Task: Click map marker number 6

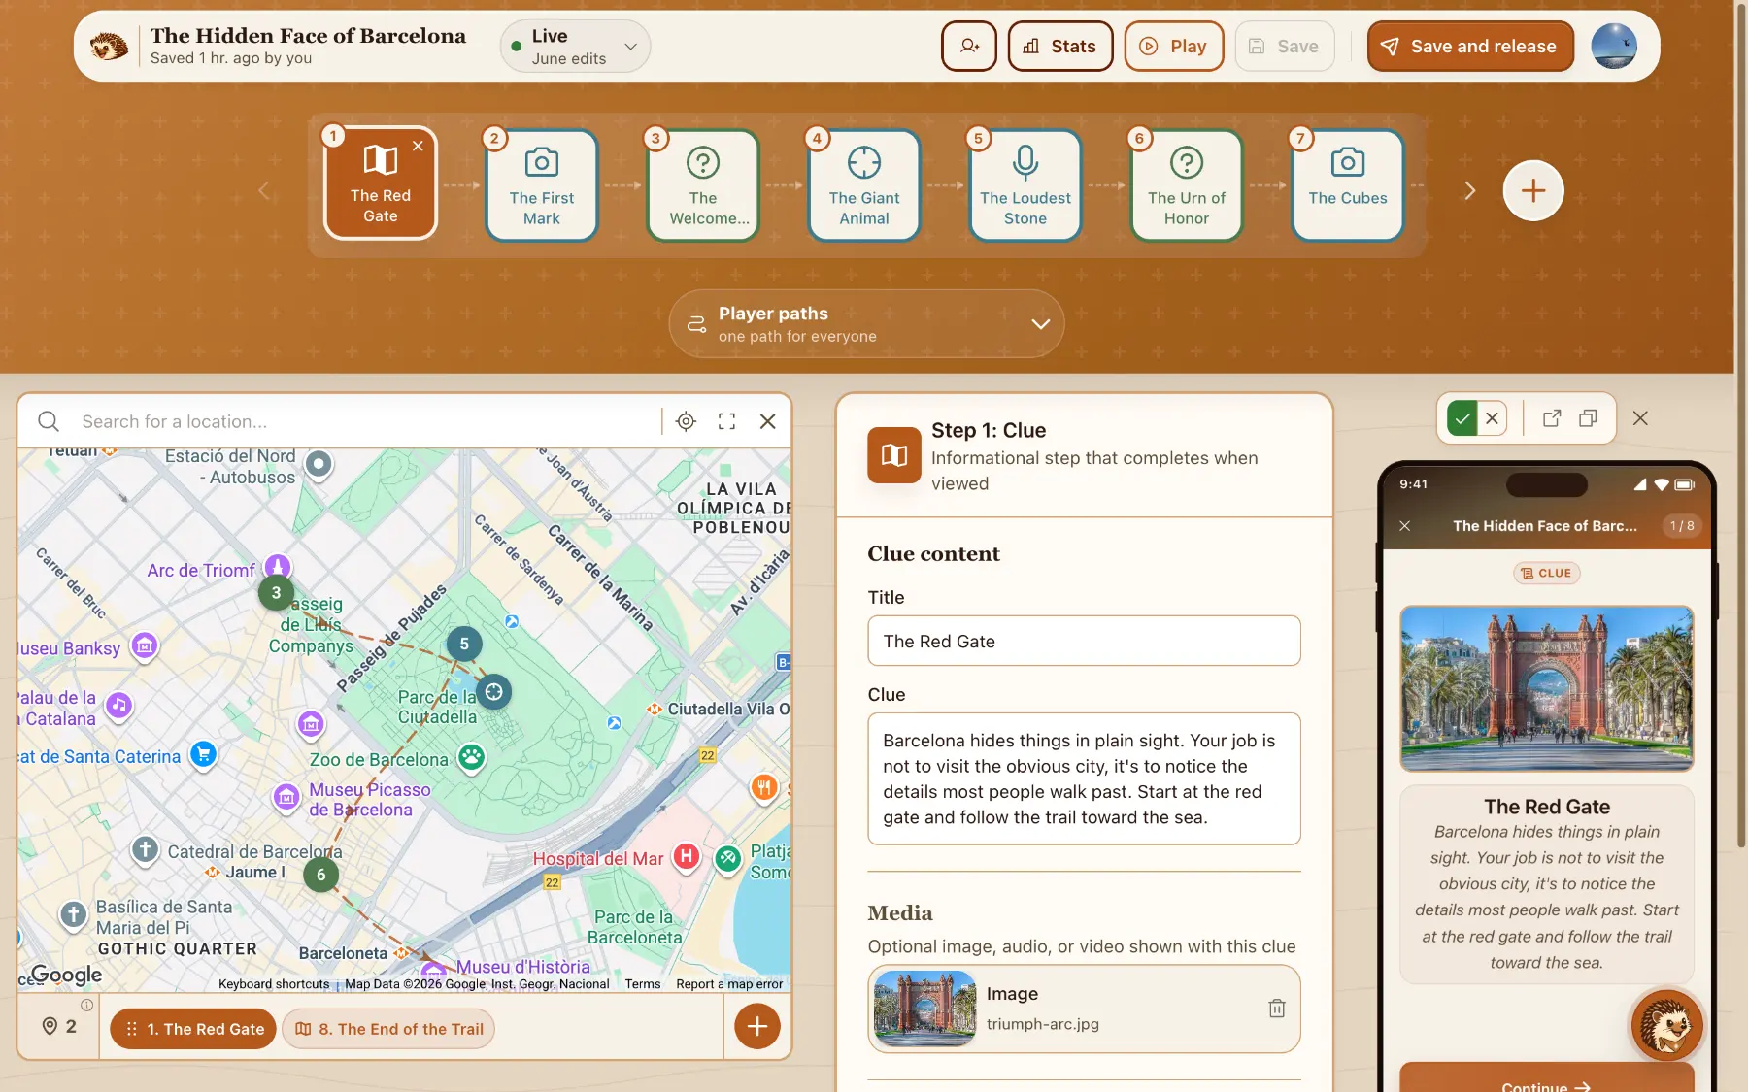Action: pyautogui.click(x=320, y=875)
